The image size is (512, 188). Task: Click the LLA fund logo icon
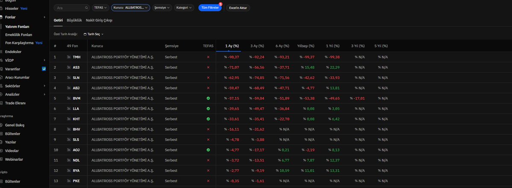click(69, 109)
